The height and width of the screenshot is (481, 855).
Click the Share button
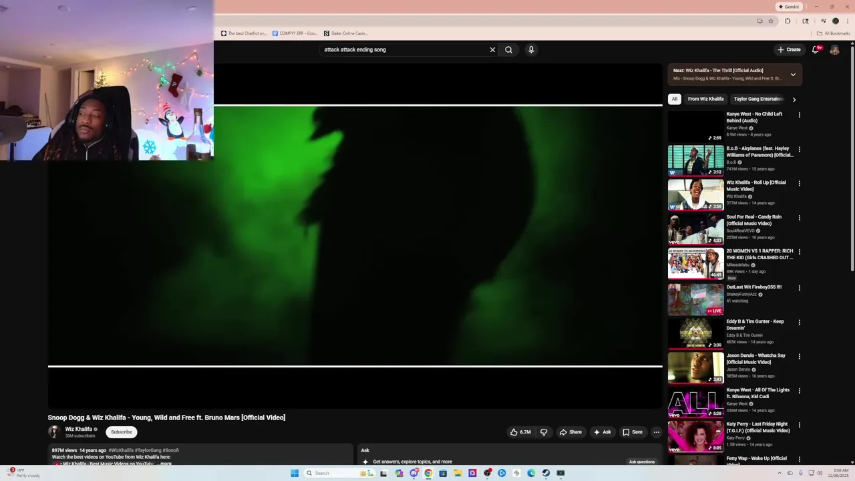click(x=570, y=432)
